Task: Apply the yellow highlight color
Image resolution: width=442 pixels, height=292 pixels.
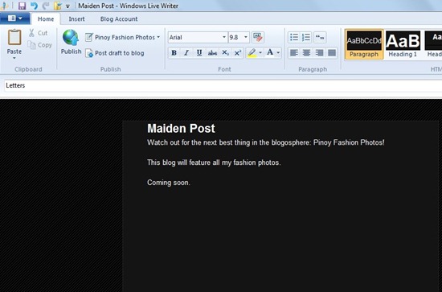Action: point(252,53)
